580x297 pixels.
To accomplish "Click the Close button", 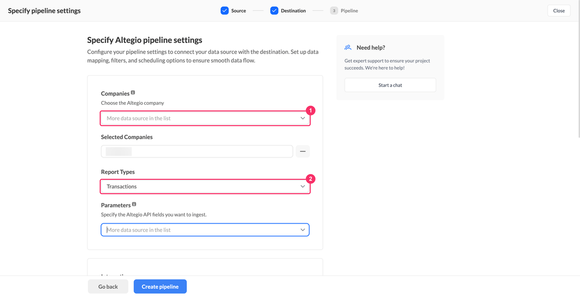I will click(559, 11).
